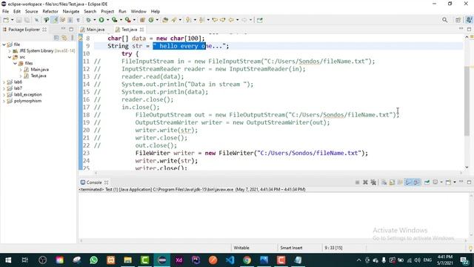Viewport: 474px width, 267px height.
Task: Click the Open Perspective icon
Action: (x=458, y=20)
